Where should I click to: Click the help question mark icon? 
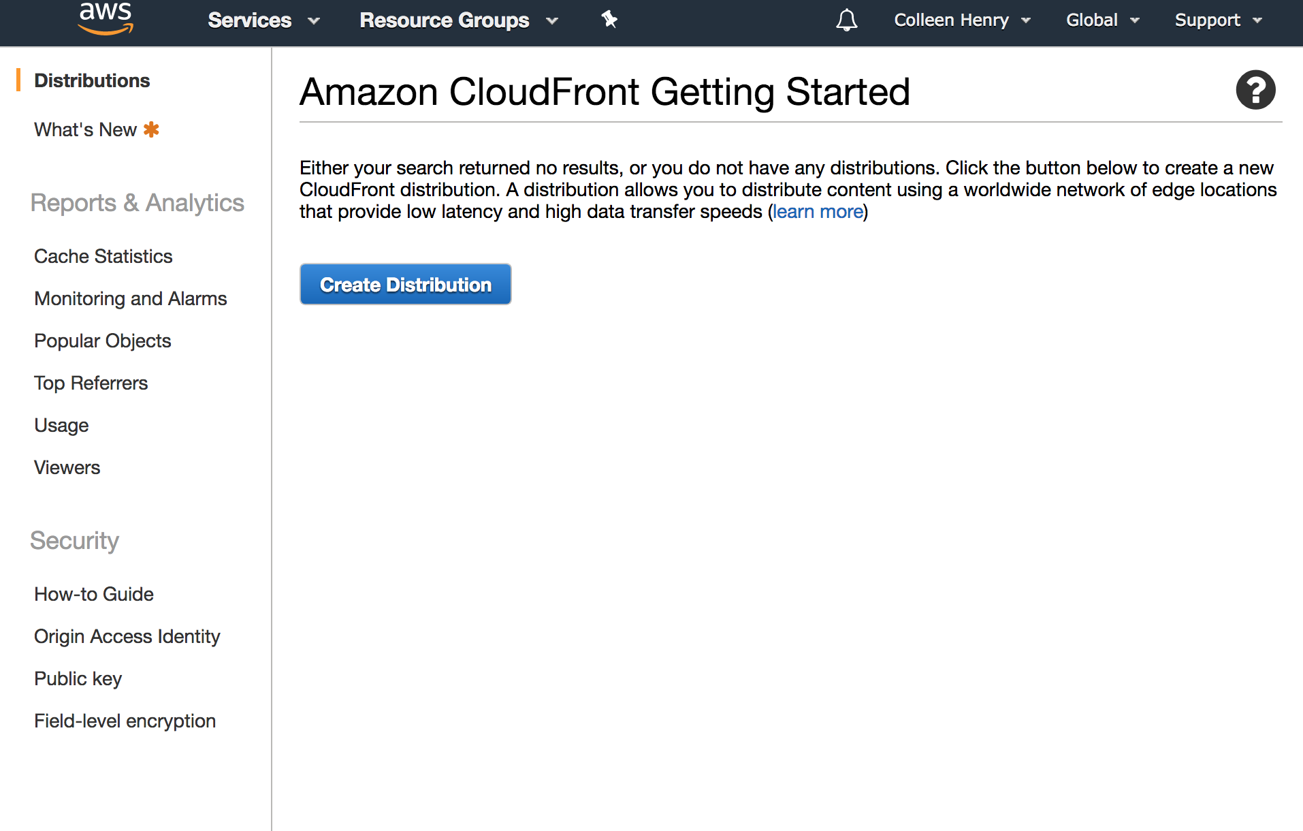point(1255,90)
